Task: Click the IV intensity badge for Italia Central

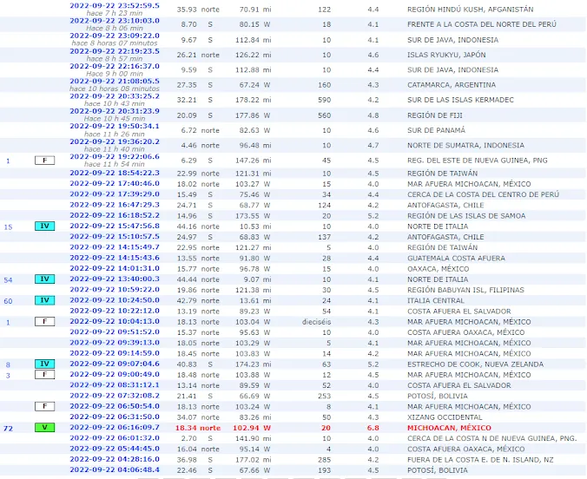Action: [x=44, y=300]
